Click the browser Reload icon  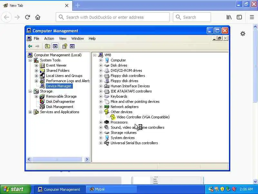tap(27, 17)
